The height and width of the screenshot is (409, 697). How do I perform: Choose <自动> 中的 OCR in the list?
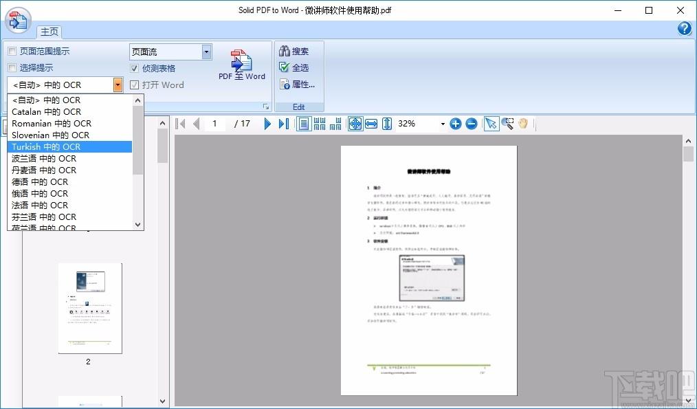click(x=70, y=100)
